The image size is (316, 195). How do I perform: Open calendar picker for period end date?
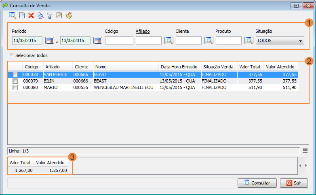[x=97, y=40]
